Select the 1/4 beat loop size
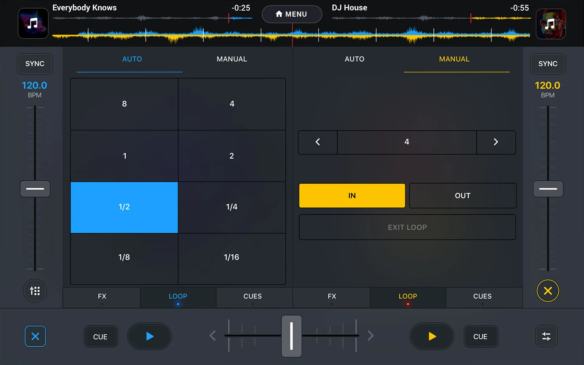Screen dimensions: 584x365 tap(231, 207)
